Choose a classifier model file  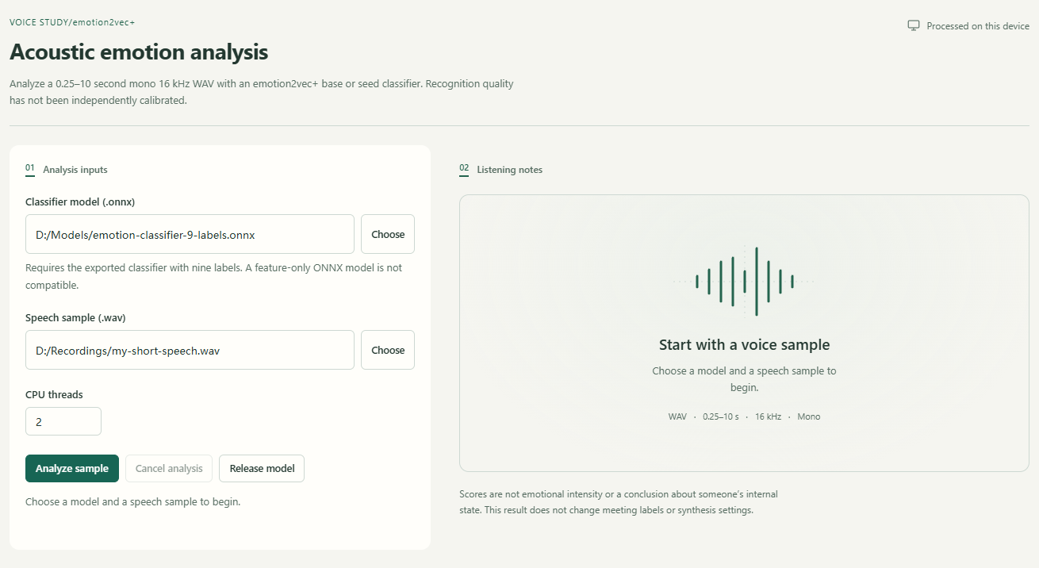[388, 234]
